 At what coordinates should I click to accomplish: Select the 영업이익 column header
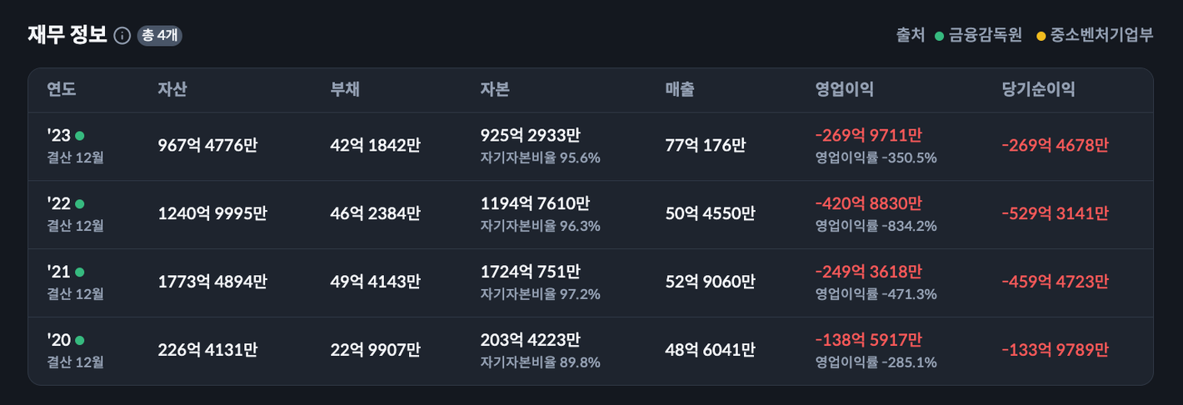[845, 90]
